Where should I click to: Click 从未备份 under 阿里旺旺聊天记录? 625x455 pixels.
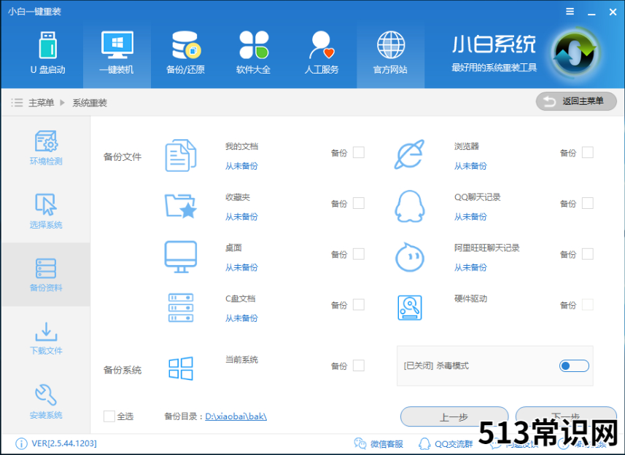(470, 267)
